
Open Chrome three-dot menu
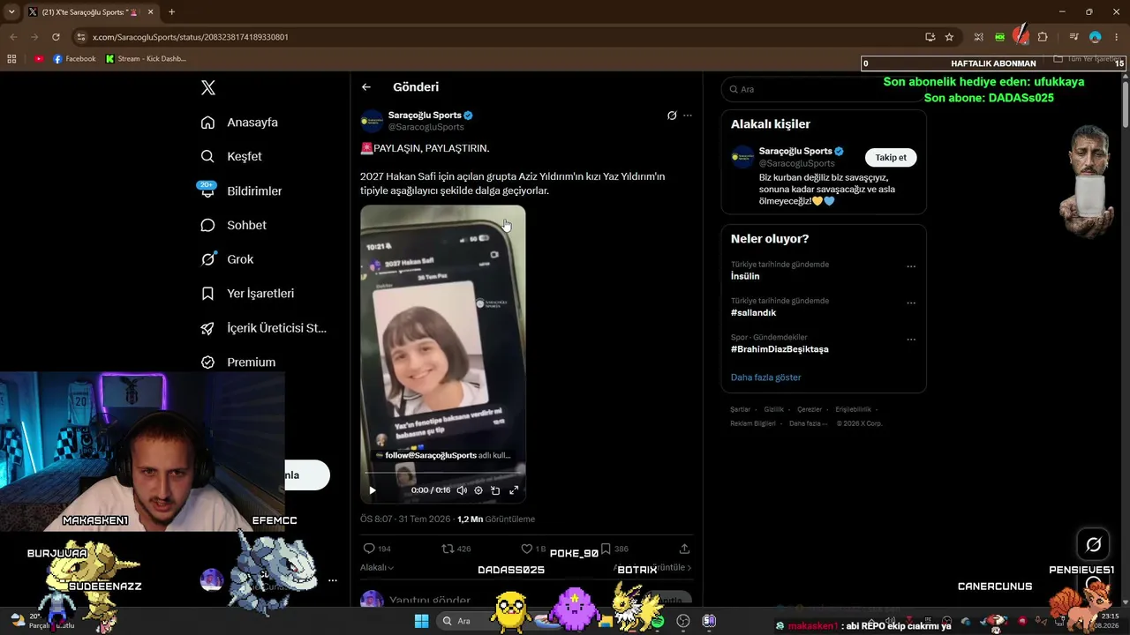coord(1116,37)
